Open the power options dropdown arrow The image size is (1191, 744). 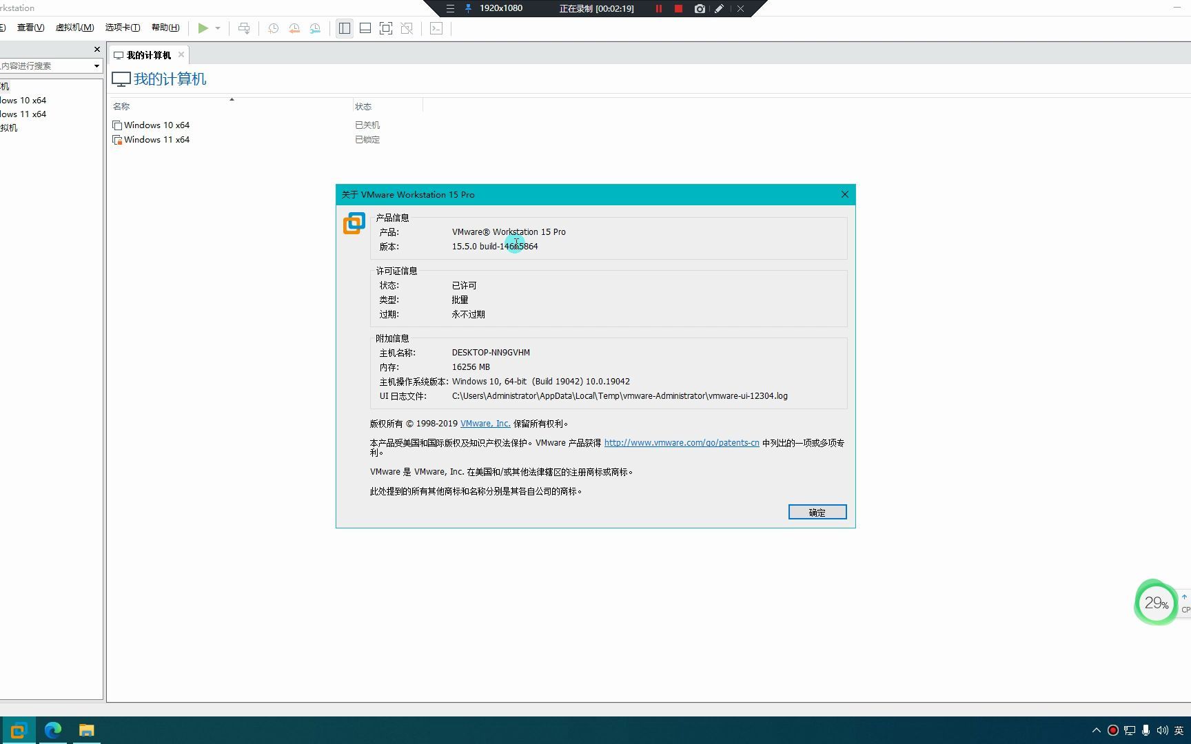[217, 28]
